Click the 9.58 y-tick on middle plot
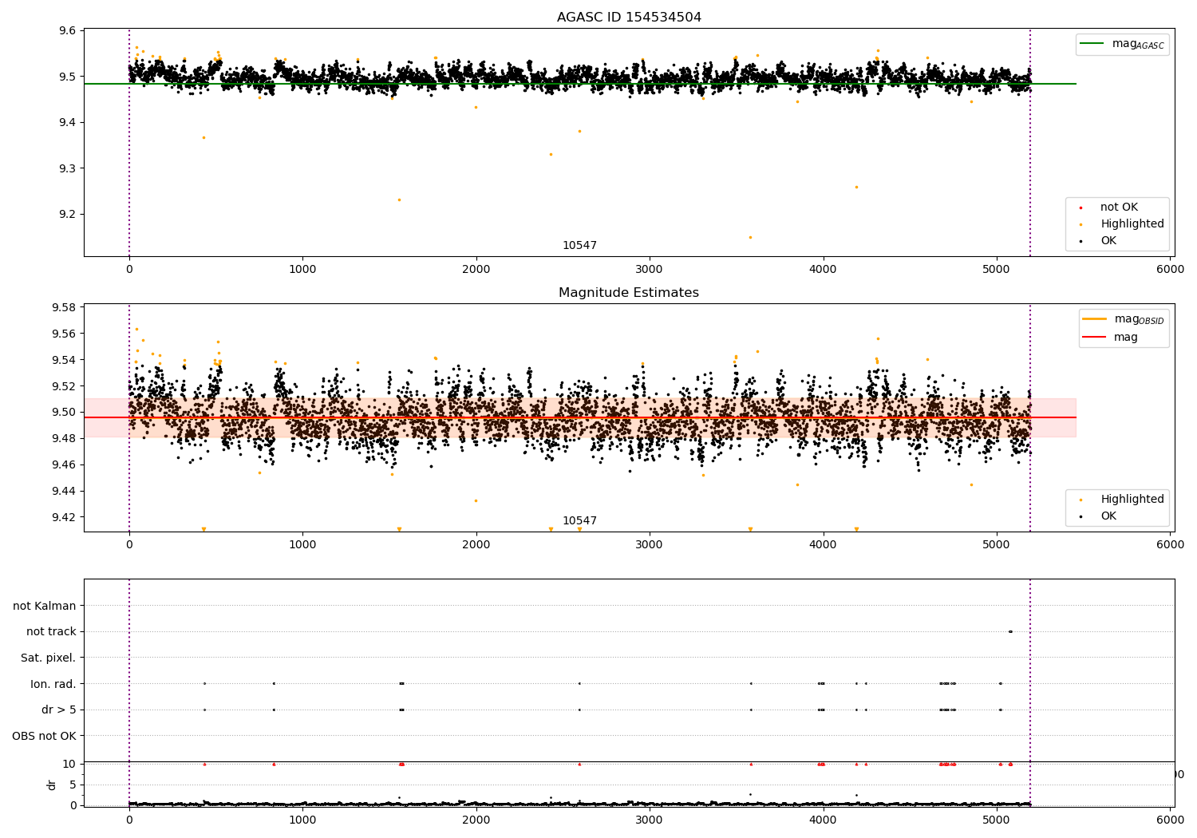1197x838 pixels. coord(65,308)
